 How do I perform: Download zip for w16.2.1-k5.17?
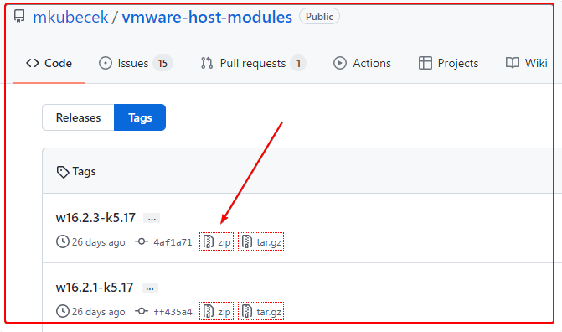tap(216, 311)
